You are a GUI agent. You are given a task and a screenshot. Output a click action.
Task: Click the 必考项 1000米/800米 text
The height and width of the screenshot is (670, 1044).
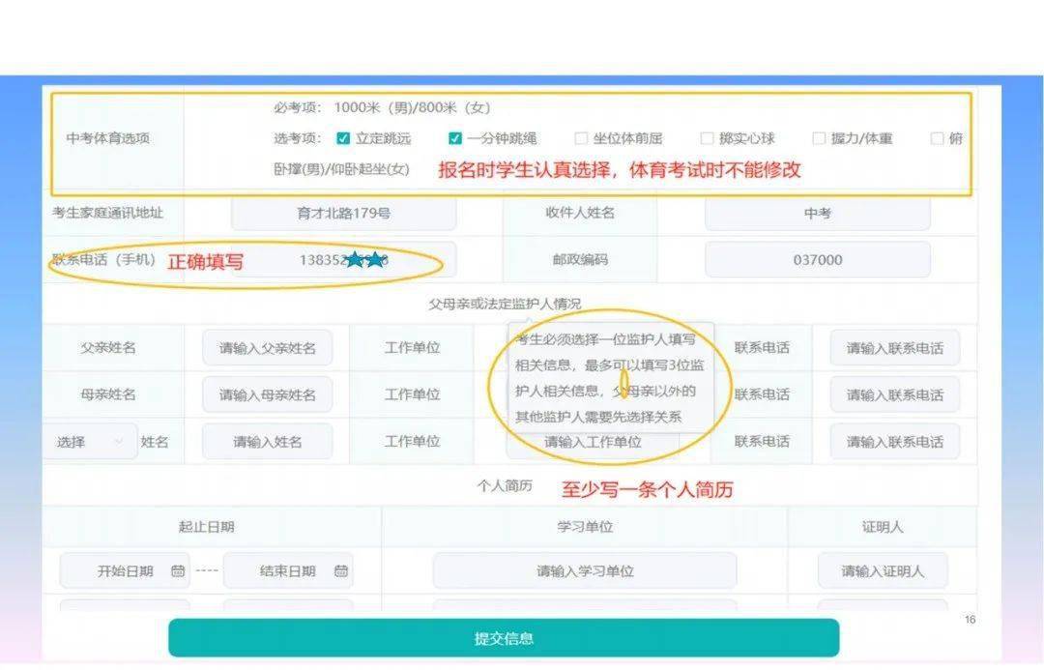(382, 107)
